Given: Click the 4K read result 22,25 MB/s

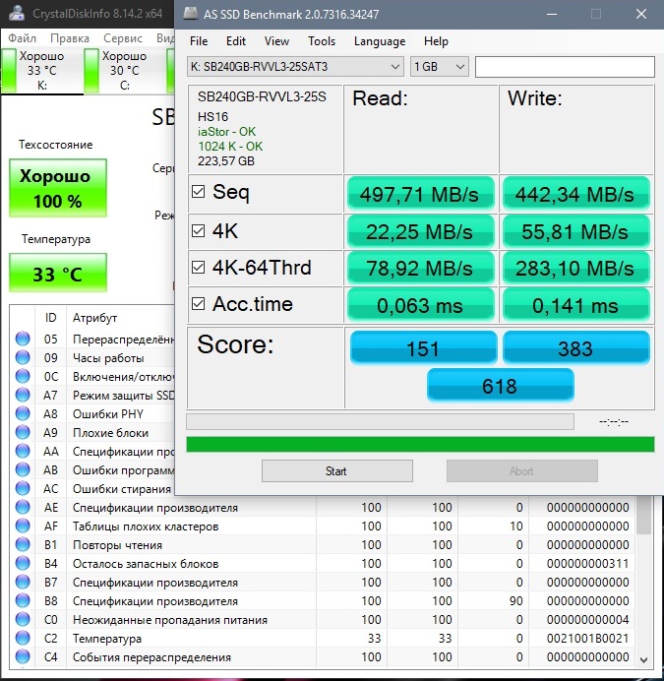Looking at the screenshot, I should [420, 231].
